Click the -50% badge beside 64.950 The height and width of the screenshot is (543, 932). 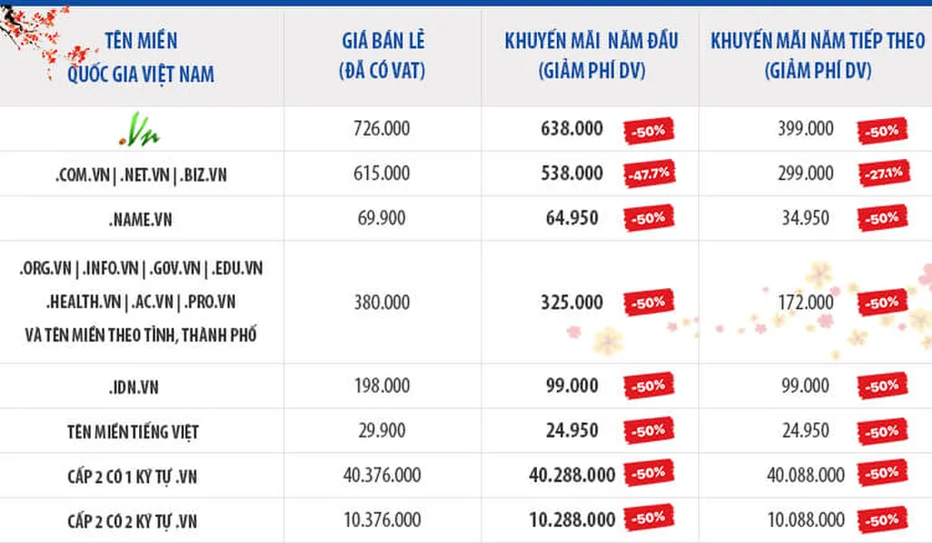648,218
